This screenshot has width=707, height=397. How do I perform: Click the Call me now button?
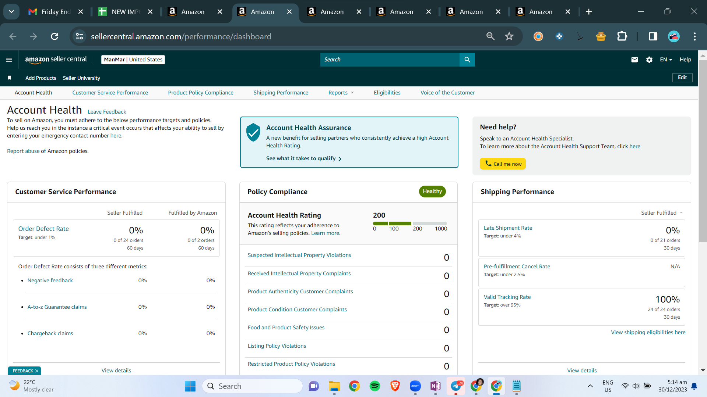tap(503, 164)
